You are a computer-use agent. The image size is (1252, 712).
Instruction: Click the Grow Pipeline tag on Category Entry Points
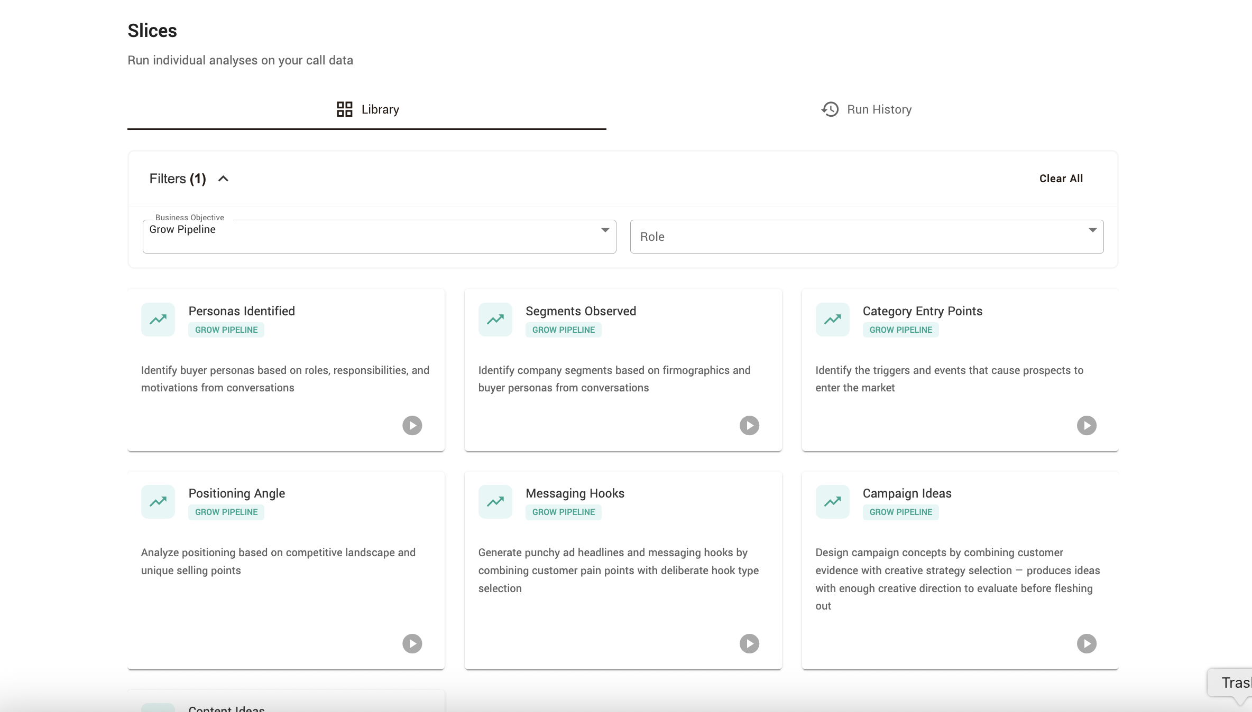click(x=900, y=330)
